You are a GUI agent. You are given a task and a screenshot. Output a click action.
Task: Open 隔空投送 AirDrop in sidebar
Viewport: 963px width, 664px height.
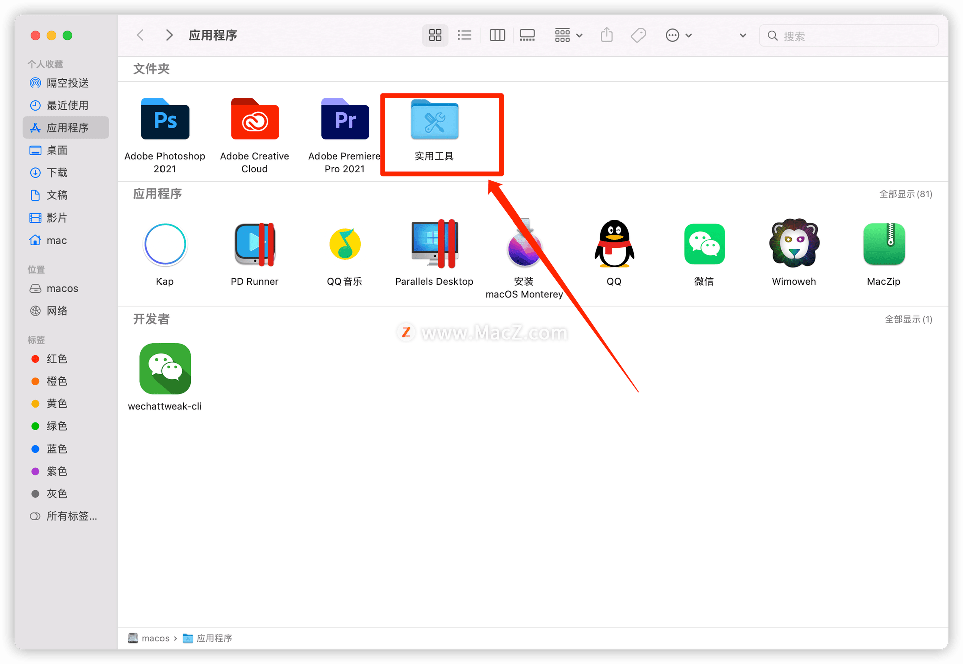pos(66,83)
